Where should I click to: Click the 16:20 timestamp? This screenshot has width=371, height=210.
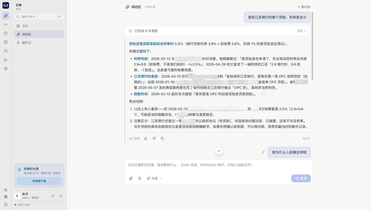[x=306, y=139]
